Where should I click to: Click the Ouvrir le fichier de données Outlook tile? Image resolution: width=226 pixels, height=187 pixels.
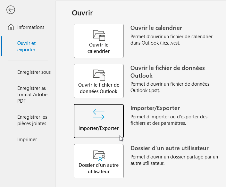(99, 81)
